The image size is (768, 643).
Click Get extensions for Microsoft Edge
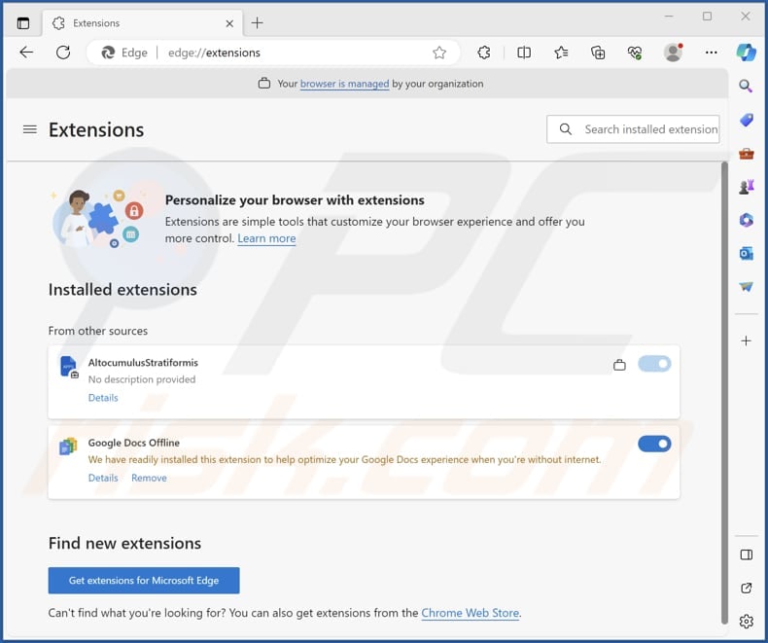pyautogui.click(x=144, y=581)
